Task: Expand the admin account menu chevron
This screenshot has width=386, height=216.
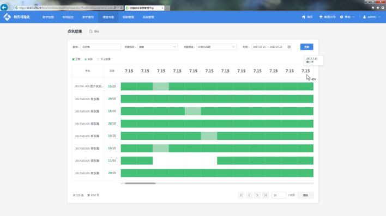Action: [x=379, y=17]
